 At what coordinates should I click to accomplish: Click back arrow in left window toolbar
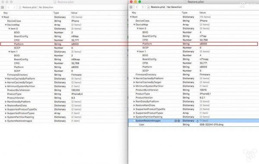9,7
